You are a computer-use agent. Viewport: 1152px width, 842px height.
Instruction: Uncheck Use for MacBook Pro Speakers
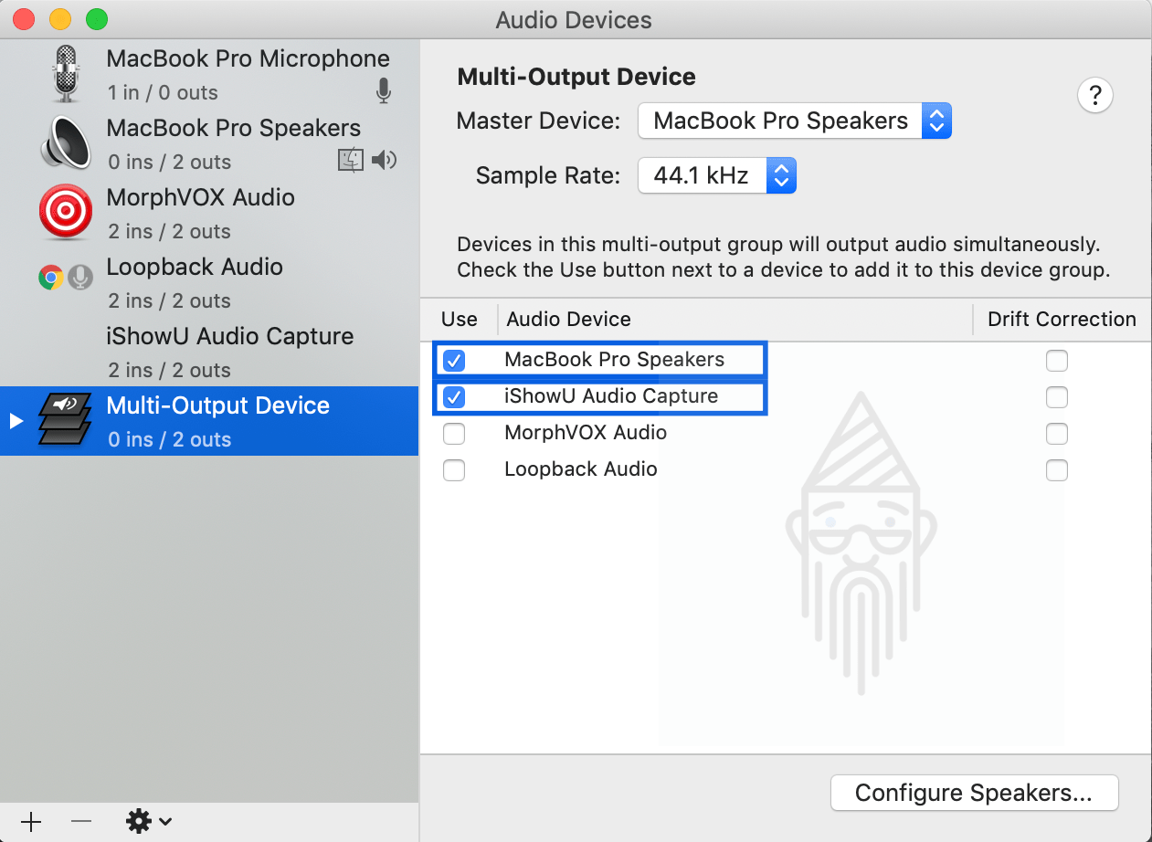tap(454, 361)
